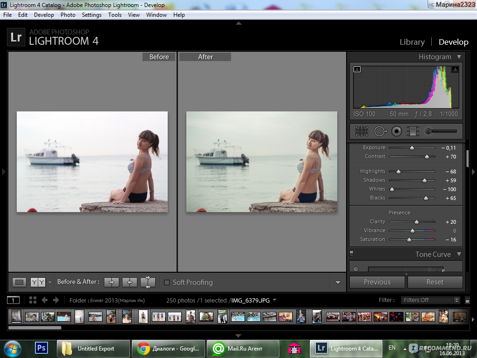Click the Develop module tab

click(453, 42)
